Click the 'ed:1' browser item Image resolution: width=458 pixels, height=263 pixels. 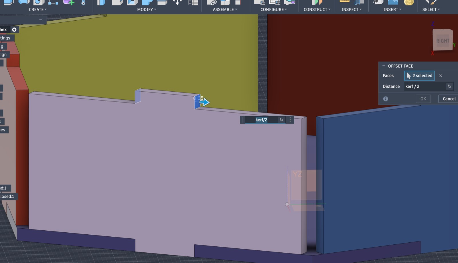[x=3, y=188]
